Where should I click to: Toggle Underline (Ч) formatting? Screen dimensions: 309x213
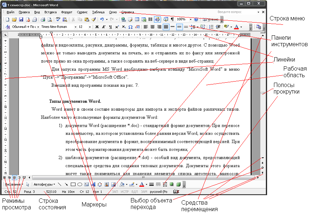[110, 27]
